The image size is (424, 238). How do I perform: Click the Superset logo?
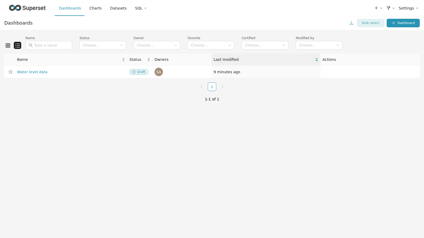pyautogui.click(x=27, y=8)
